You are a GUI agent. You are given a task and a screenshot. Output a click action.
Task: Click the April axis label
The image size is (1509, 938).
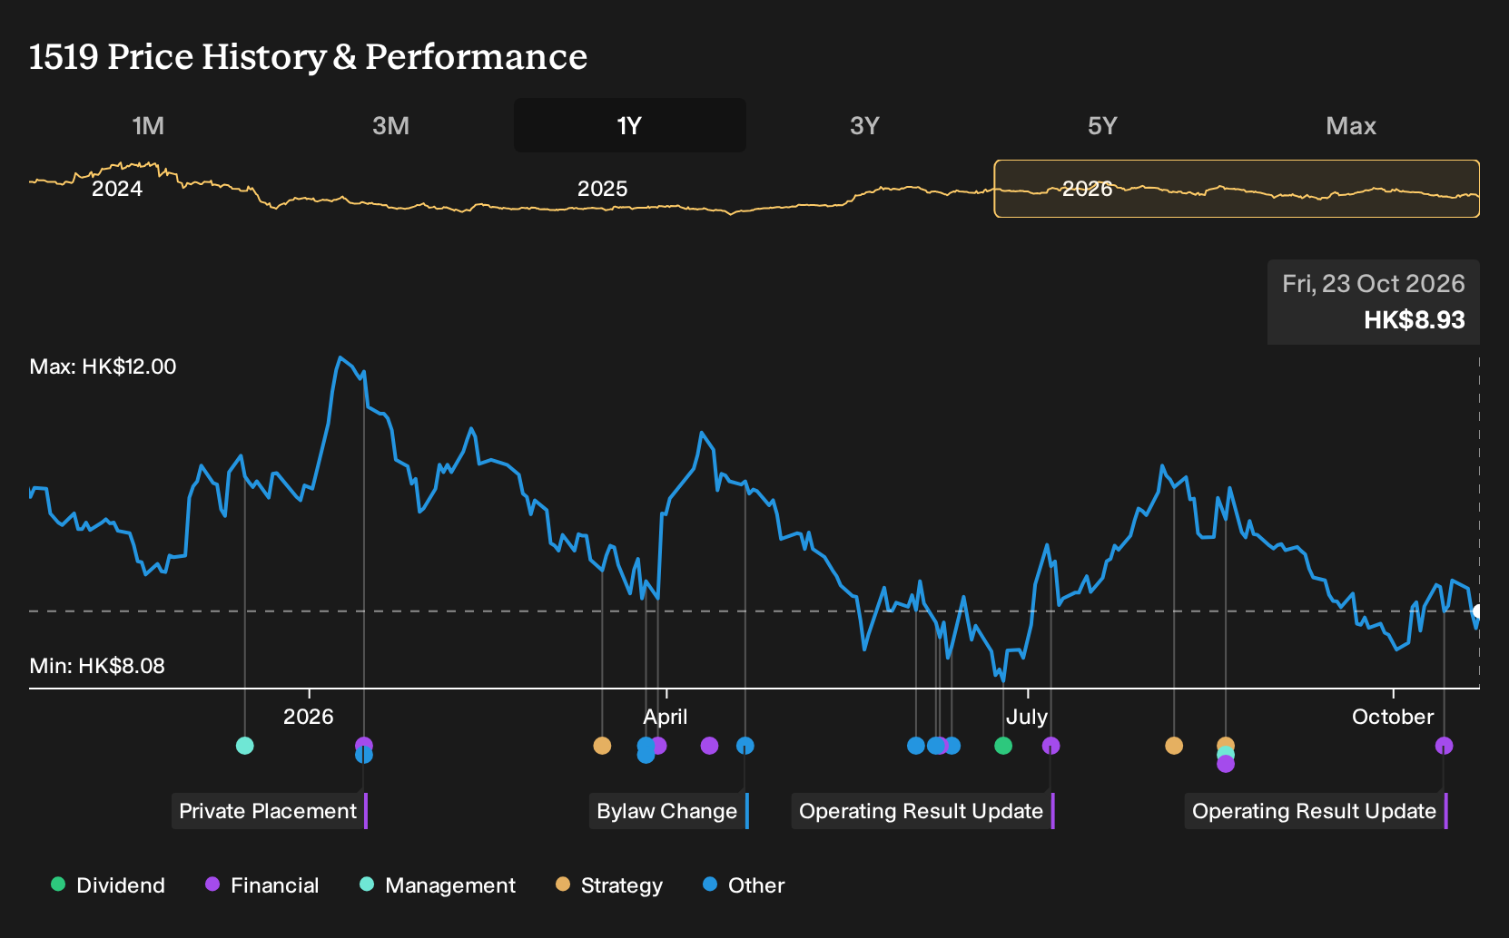[x=666, y=717]
